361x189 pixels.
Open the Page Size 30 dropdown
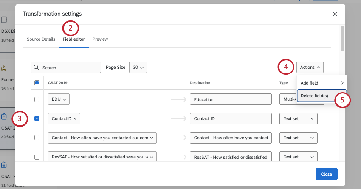[138, 67]
